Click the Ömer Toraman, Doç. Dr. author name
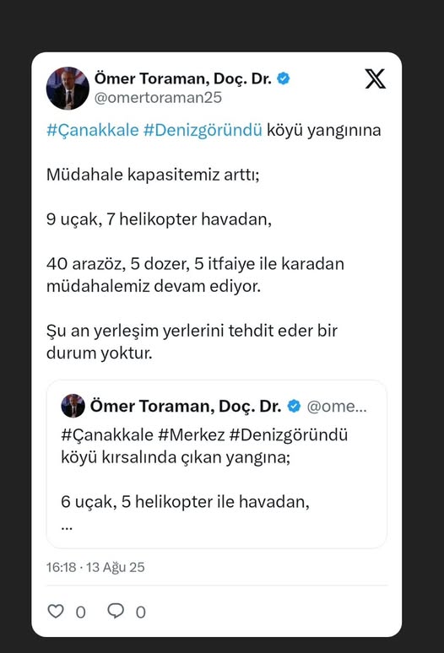This screenshot has height=653, width=444. (x=183, y=78)
